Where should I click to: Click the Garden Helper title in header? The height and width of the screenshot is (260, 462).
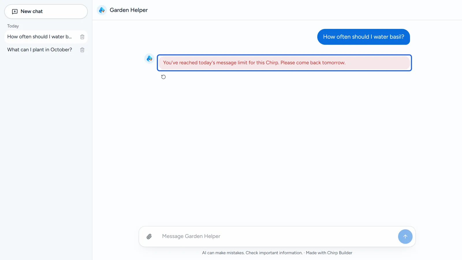click(129, 10)
